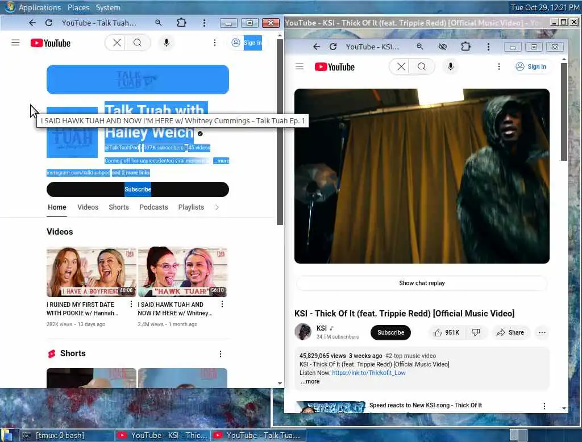Open extensions puzzle icon in Talk Tuah window
582x442 pixels.
tap(181, 23)
